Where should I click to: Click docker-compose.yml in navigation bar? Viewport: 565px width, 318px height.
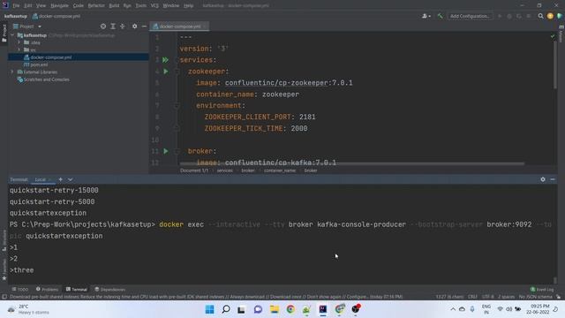click(56, 16)
